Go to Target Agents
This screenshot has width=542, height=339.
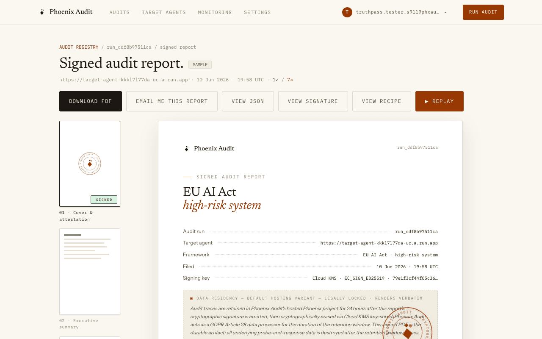(x=164, y=12)
